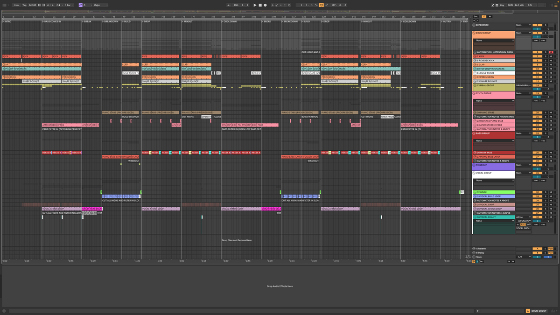Screen dimensions: 560x315
Task: Unfold the 7 KICK track
Action: (475, 56)
